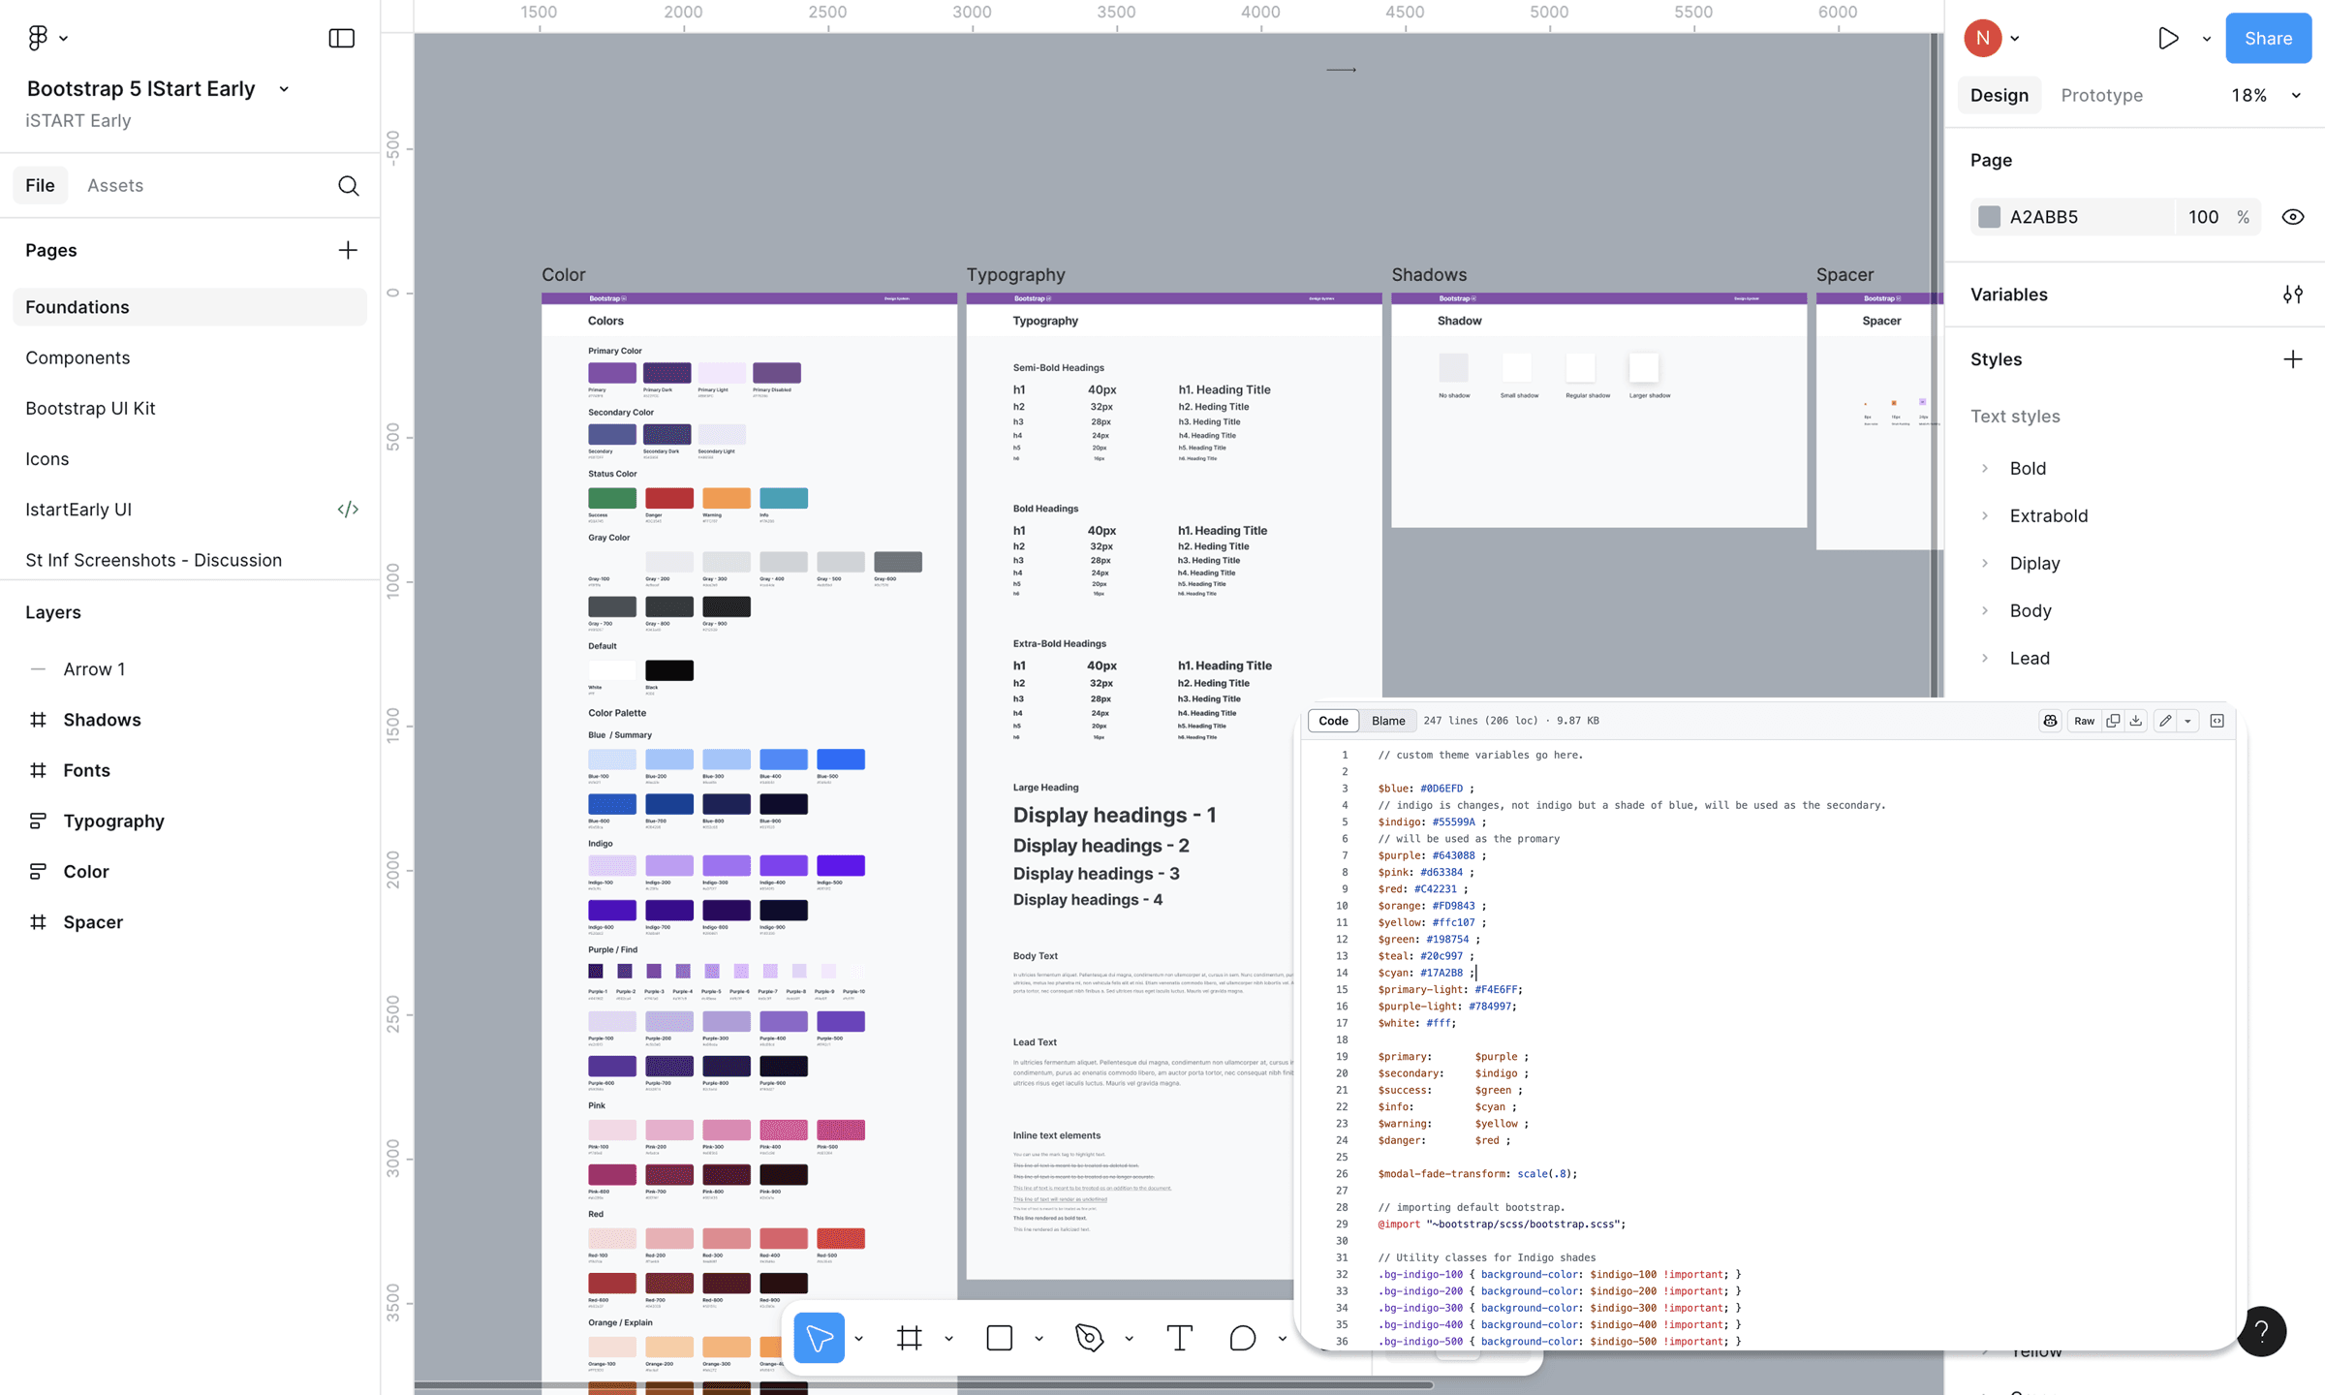Screen dimensions: 2325x1395
Task: Click the opacity value 100 field
Action: (2202, 217)
